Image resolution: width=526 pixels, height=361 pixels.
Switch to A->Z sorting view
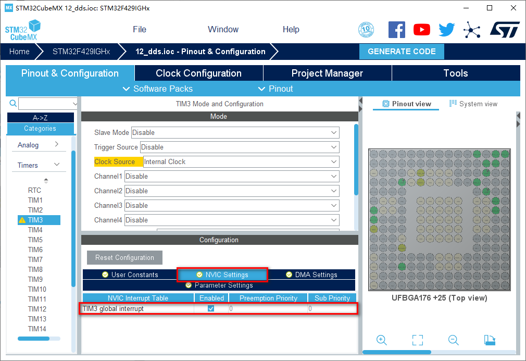[x=40, y=118]
